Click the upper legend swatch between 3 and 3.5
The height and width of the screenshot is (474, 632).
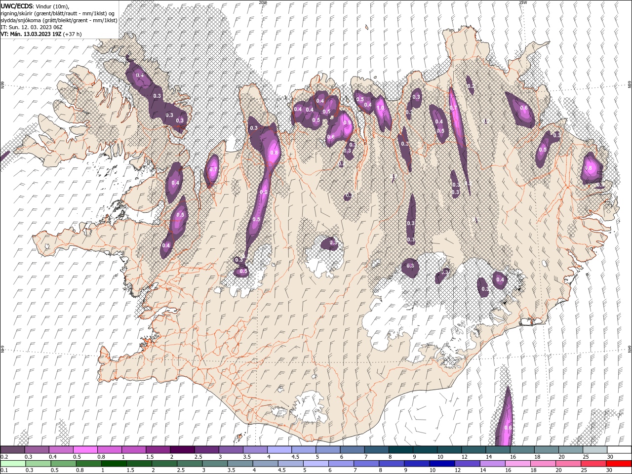231,450
